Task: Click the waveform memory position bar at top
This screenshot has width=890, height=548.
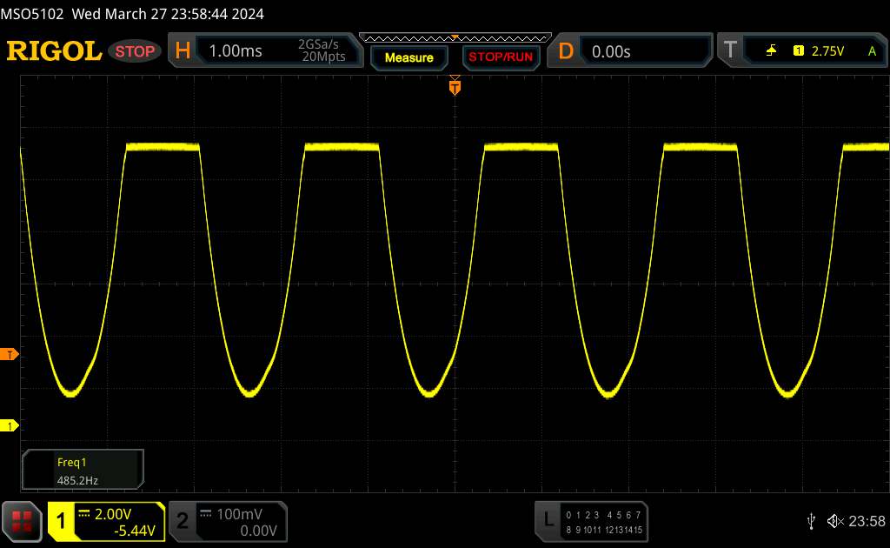Action: click(455, 37)
